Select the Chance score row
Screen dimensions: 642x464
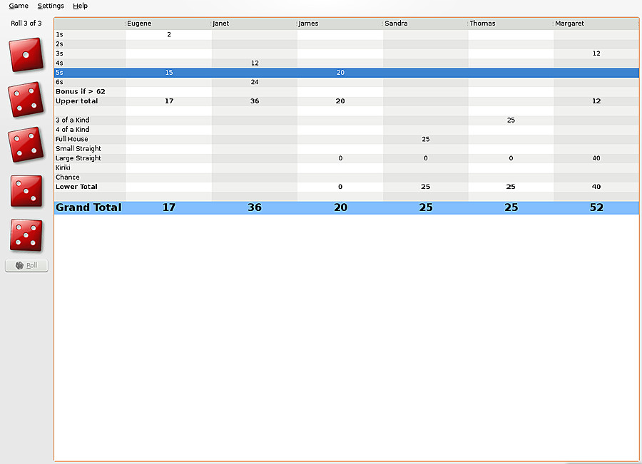(x=89, y=177)
